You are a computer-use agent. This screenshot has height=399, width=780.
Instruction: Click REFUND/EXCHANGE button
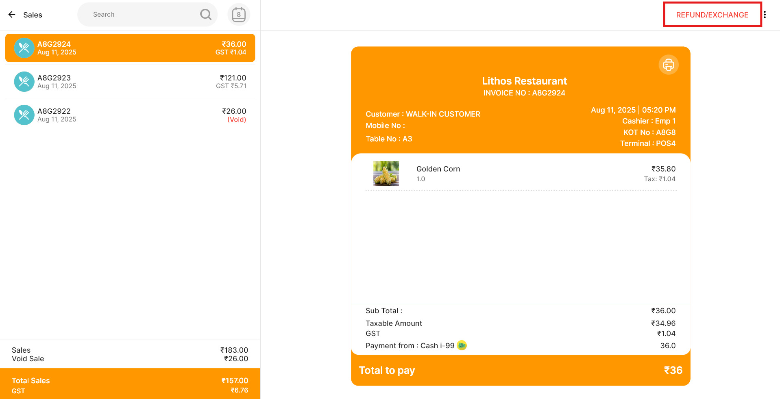pyautogui.click(x=712, y=15)
